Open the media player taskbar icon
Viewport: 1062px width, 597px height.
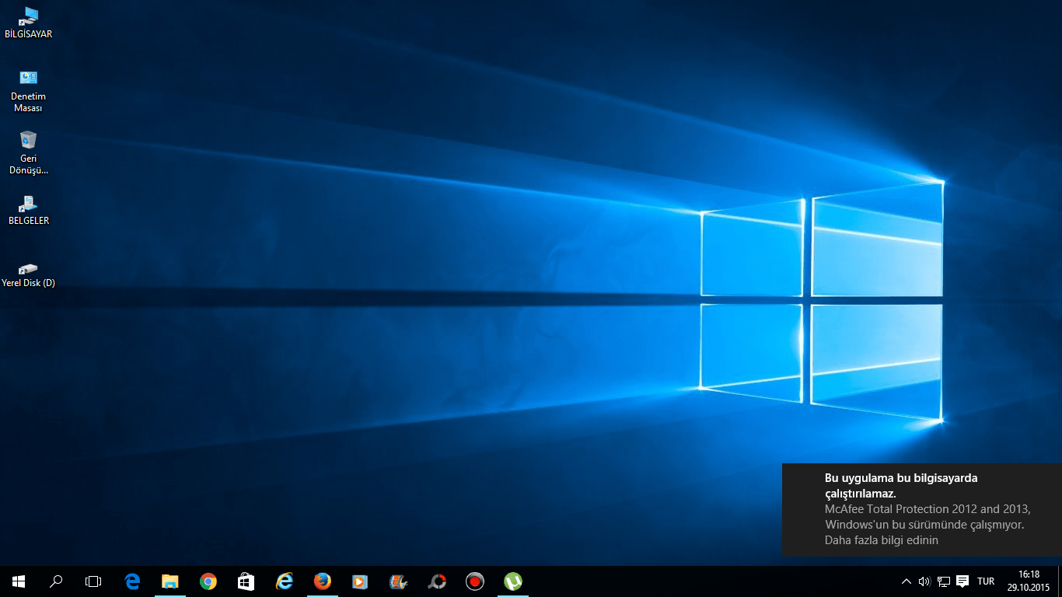coord(360,581)
